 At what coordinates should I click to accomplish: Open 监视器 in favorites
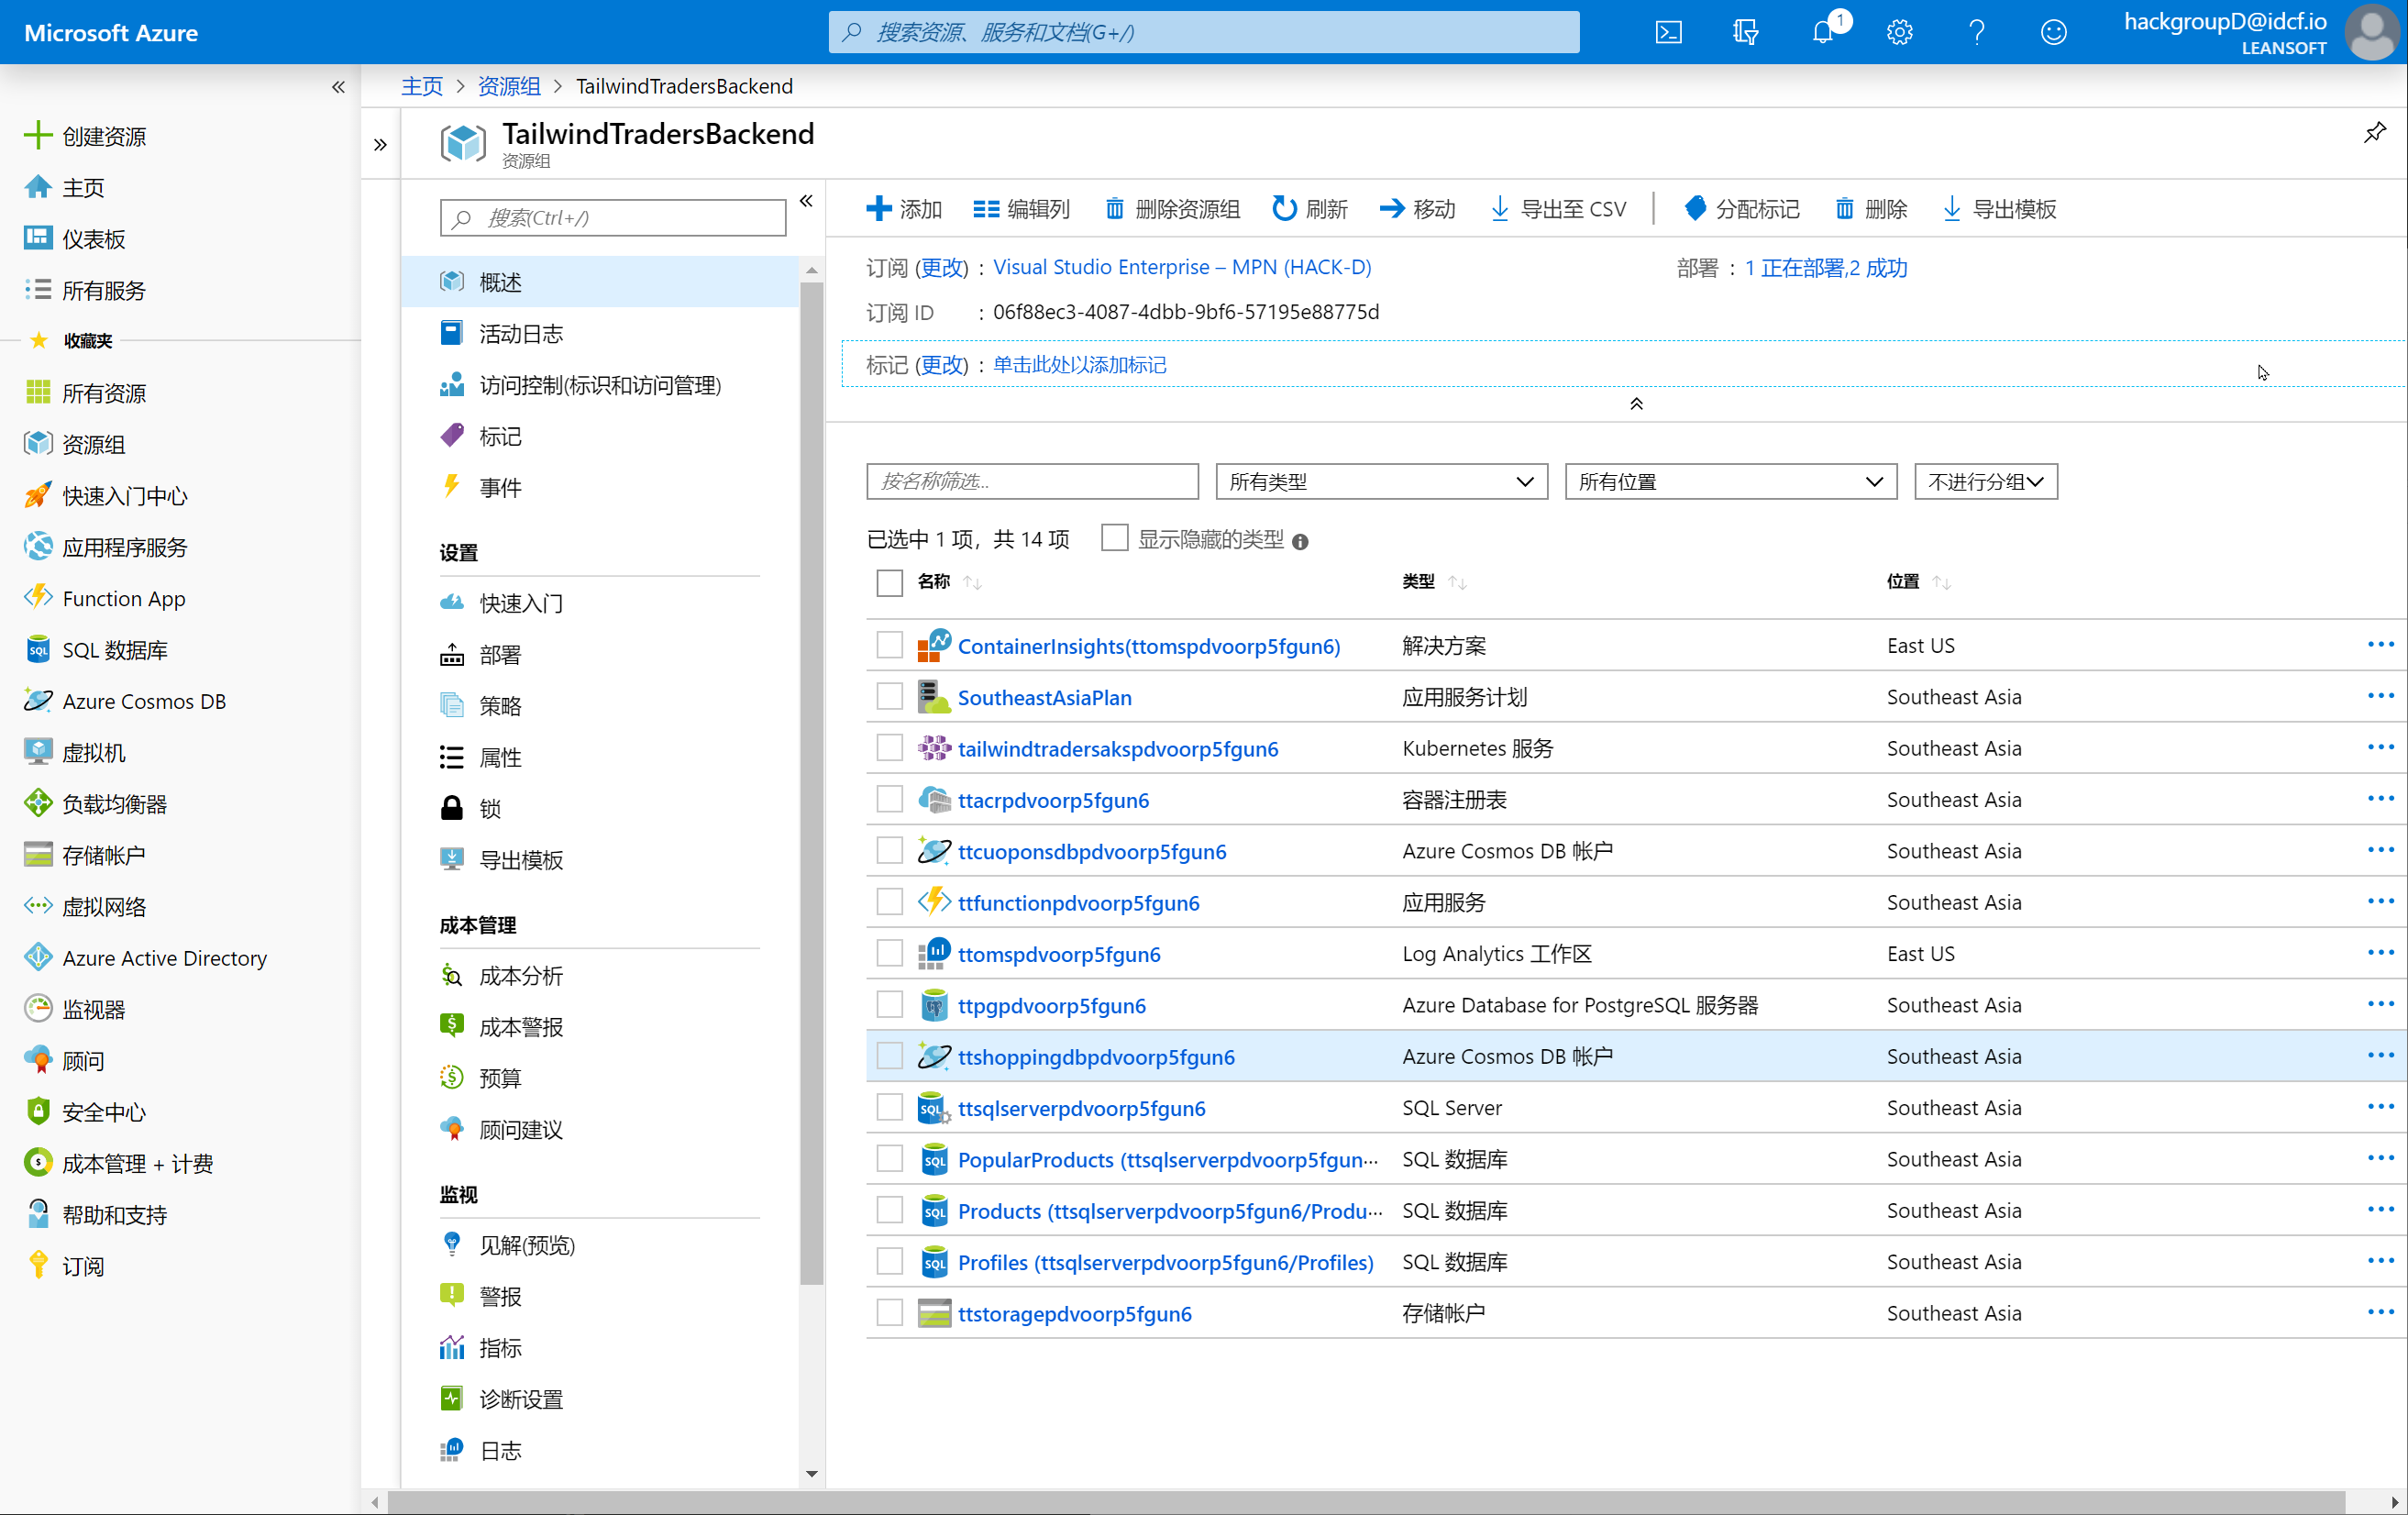(93, 1009)
